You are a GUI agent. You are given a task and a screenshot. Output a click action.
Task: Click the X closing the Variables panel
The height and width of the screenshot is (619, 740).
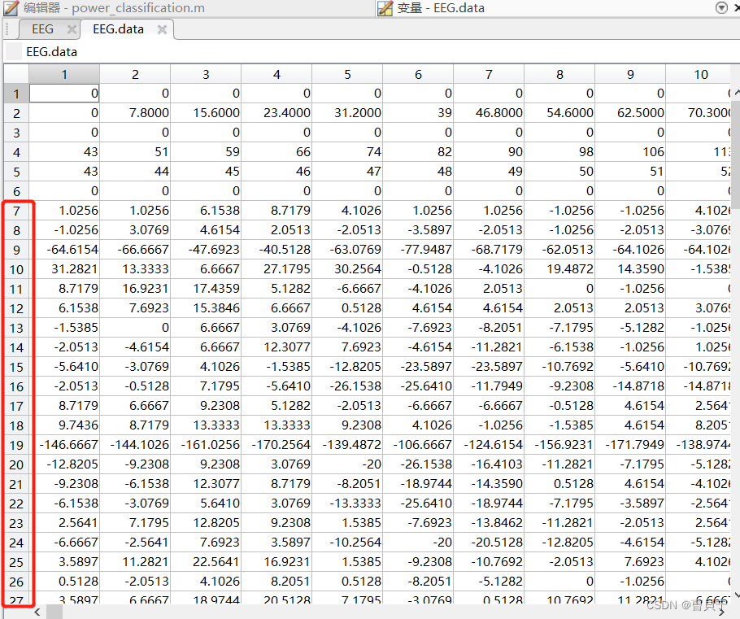[x=735, y=7]
